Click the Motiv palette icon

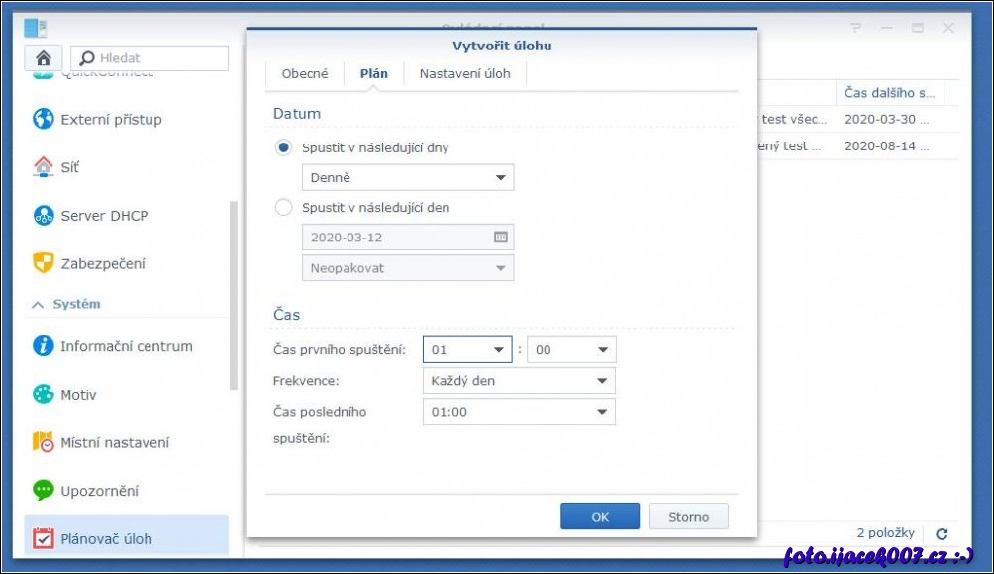pos(44,395)
